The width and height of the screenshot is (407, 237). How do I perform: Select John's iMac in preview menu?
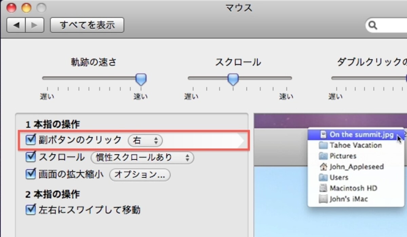(x=355, y=199)
